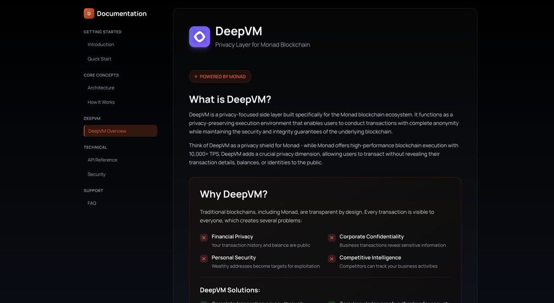Click the Why DeepVM? heading
The height and width of the screenshot is (303, 554).
coord(233,194)
